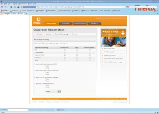Open the Images menu in Web Developer toolbar
Screen dimensions: 159x114
coord(40,11)
